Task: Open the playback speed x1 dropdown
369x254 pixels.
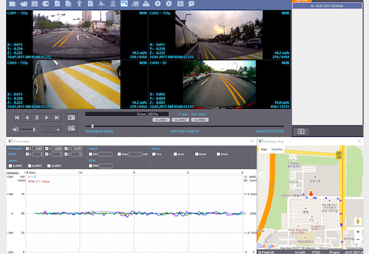Action: pyautogui.click(x=51, y=129)
